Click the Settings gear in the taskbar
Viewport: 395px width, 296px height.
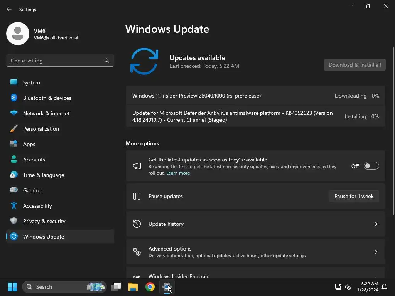point(167,287)
